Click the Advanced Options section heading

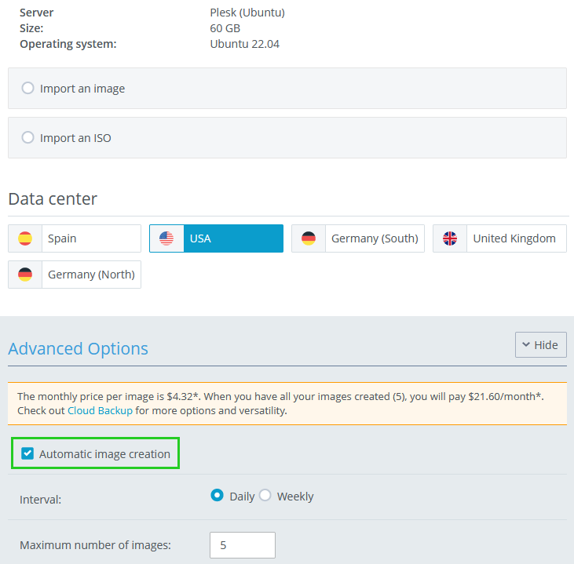(79, 348)
